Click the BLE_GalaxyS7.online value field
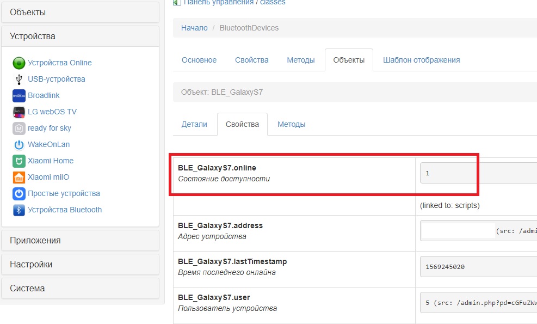 (x=478, y=173)
